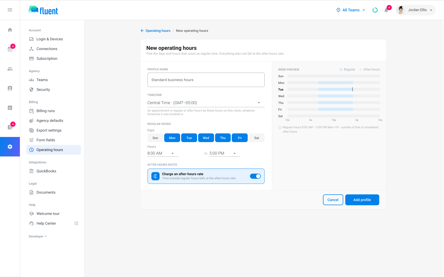Toggle the Sun day chip
444x277 pixels.
pos(155,138)
